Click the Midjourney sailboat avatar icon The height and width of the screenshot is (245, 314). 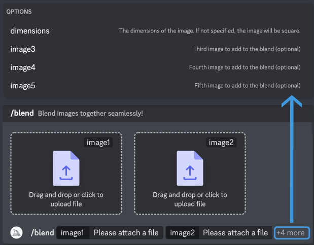coord(16,233)
